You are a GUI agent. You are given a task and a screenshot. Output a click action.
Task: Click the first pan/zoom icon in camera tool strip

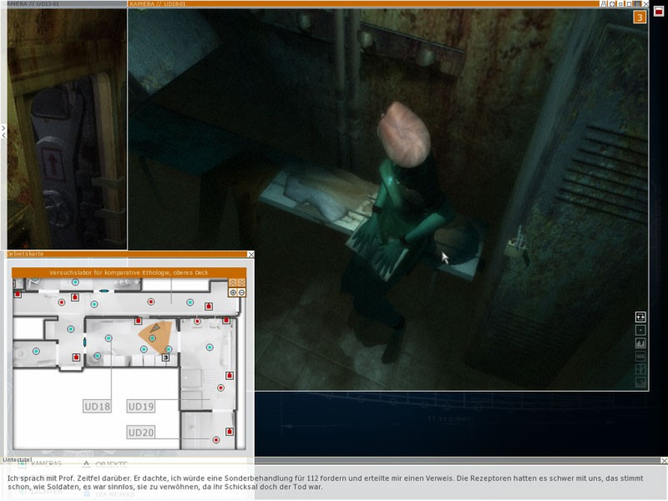pyautogui.click(x=640, y=317)
